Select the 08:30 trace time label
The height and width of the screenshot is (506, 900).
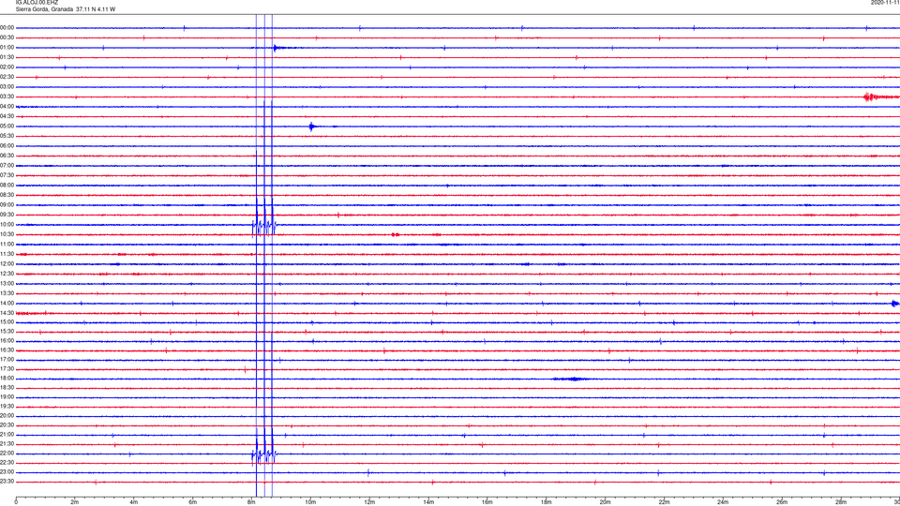(7, 195)
